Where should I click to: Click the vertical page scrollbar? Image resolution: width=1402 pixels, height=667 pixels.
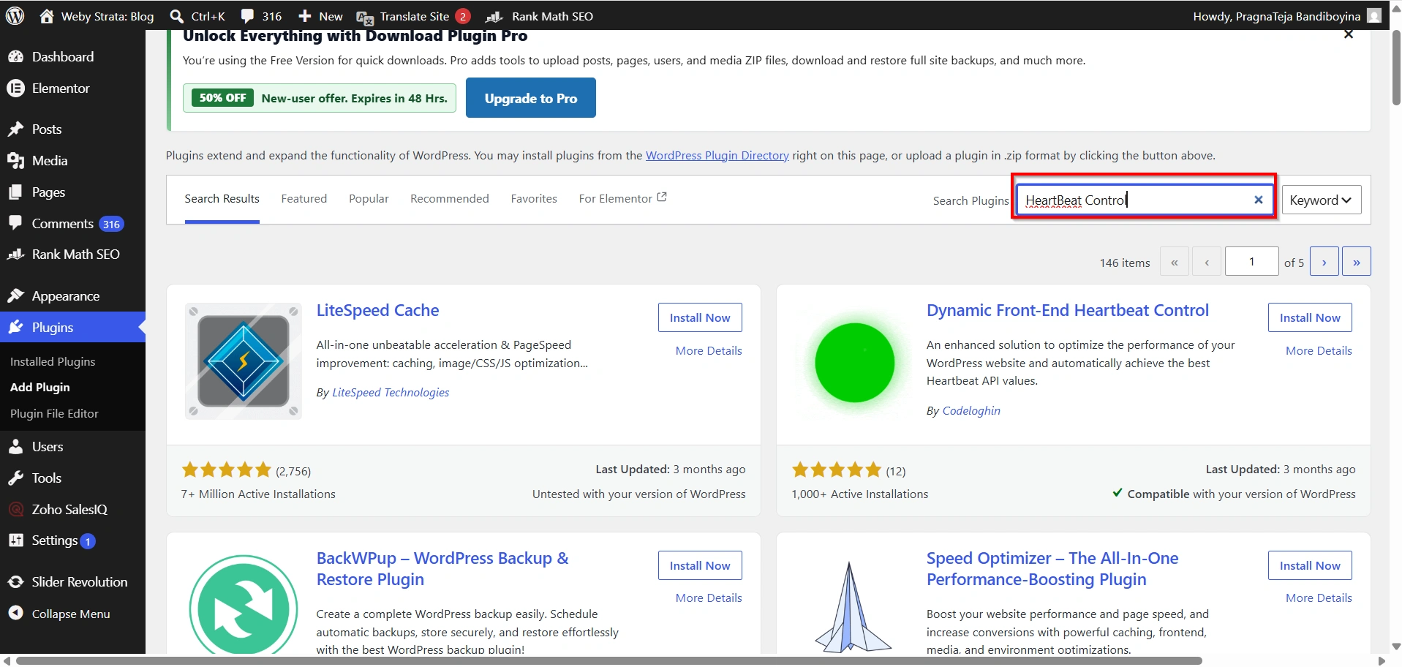point(1395,68)
